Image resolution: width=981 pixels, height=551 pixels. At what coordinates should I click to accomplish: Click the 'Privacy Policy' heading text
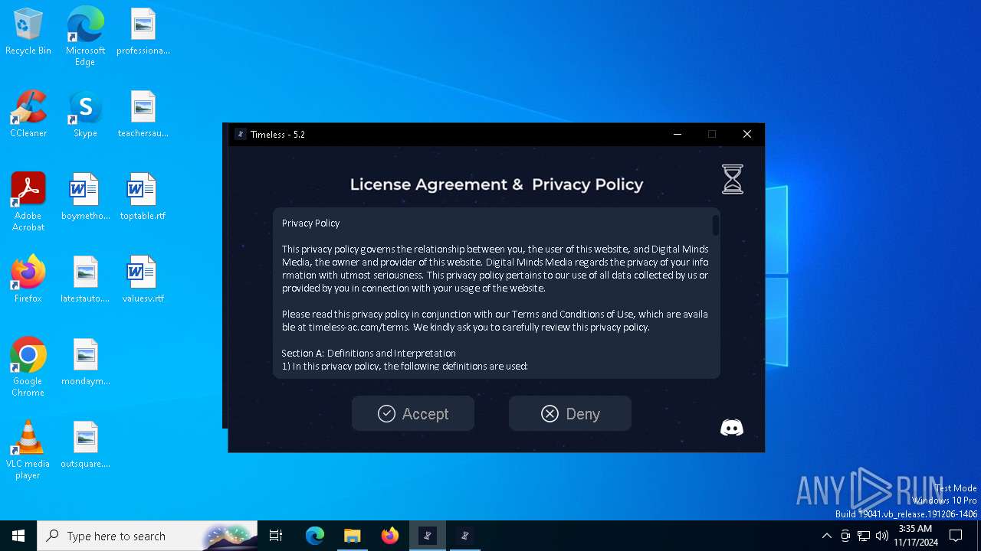click(310, 223)
